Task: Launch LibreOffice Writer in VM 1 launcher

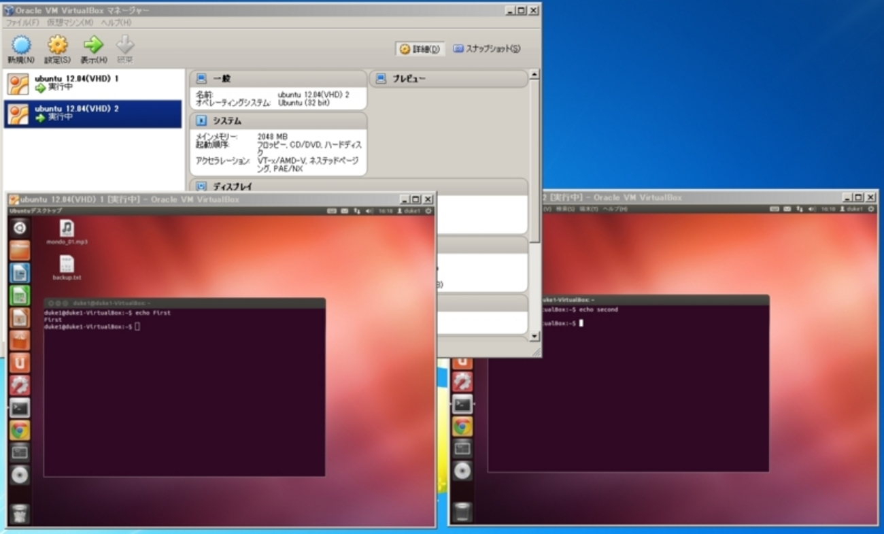Action: (20, 273)
